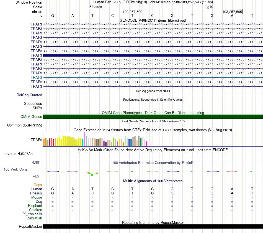Click the 4.88 upper scale value
The height and width of the screenshot is (233, 263).
[35, 163]
